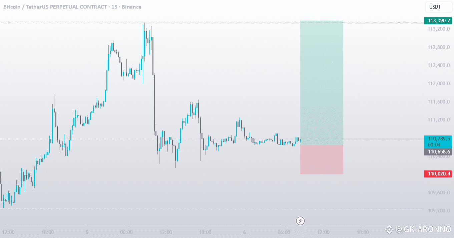Click the first 12:00 time axis label
Image resolution: width=454 pixels, height=238 pixels.
click(x=8, y=232)
